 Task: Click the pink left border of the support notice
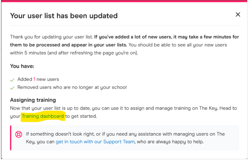pyautogui.click(x=11, y=137)
